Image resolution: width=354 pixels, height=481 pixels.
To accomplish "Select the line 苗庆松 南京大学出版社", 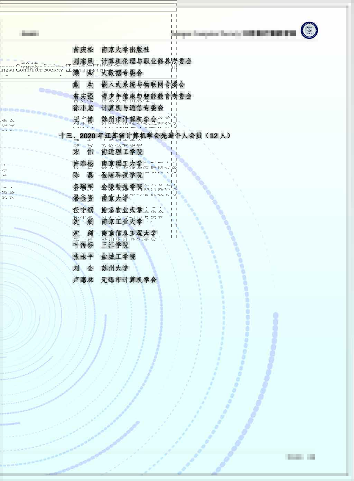I will tap(111, 50).
